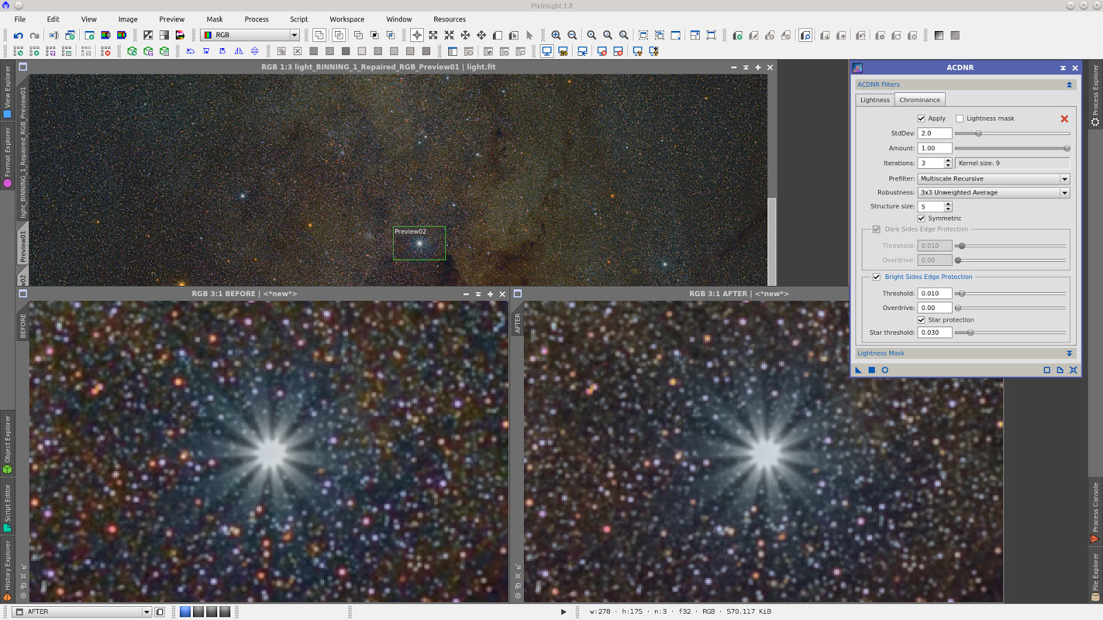
Task: Click the Undo arrow in the toolbar
Action: (x=18, y=35)
